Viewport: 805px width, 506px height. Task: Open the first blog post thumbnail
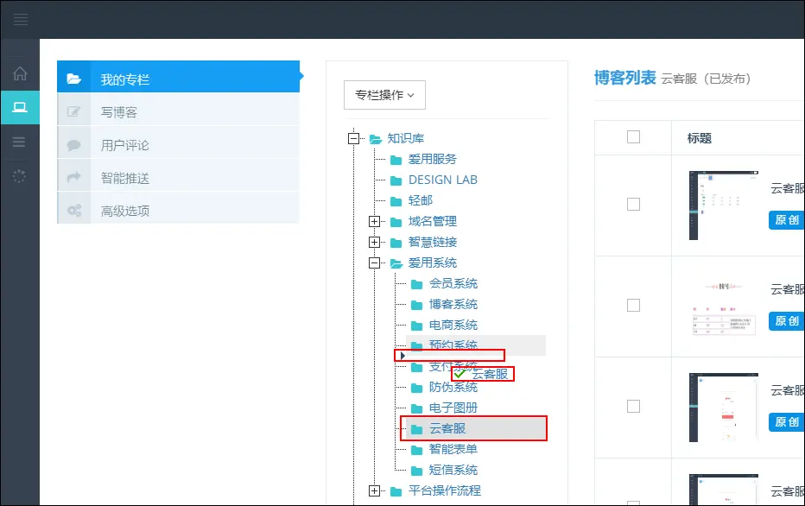[723, 205]
